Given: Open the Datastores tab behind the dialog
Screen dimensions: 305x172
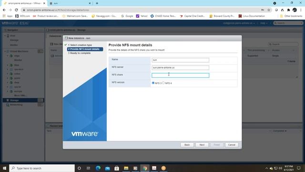Looking at the screenshot, I should [x=55, y=36].
